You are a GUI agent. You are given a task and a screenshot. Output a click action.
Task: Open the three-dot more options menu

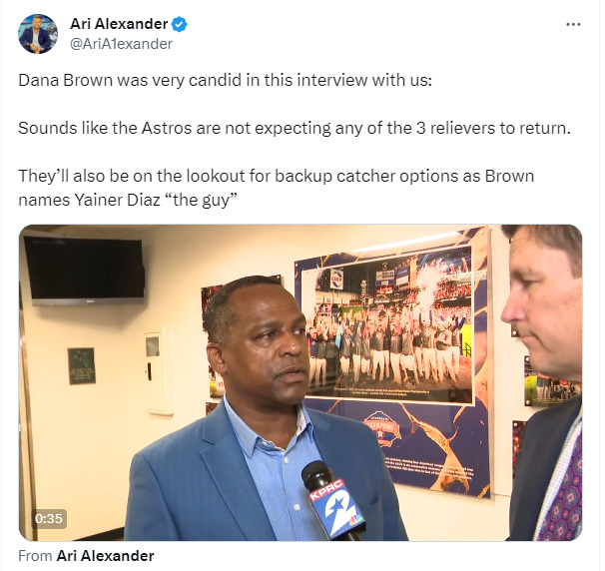[573, 24]
